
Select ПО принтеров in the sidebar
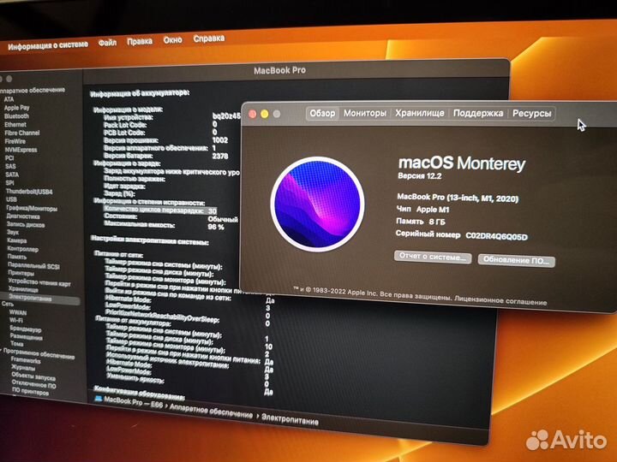30,391
